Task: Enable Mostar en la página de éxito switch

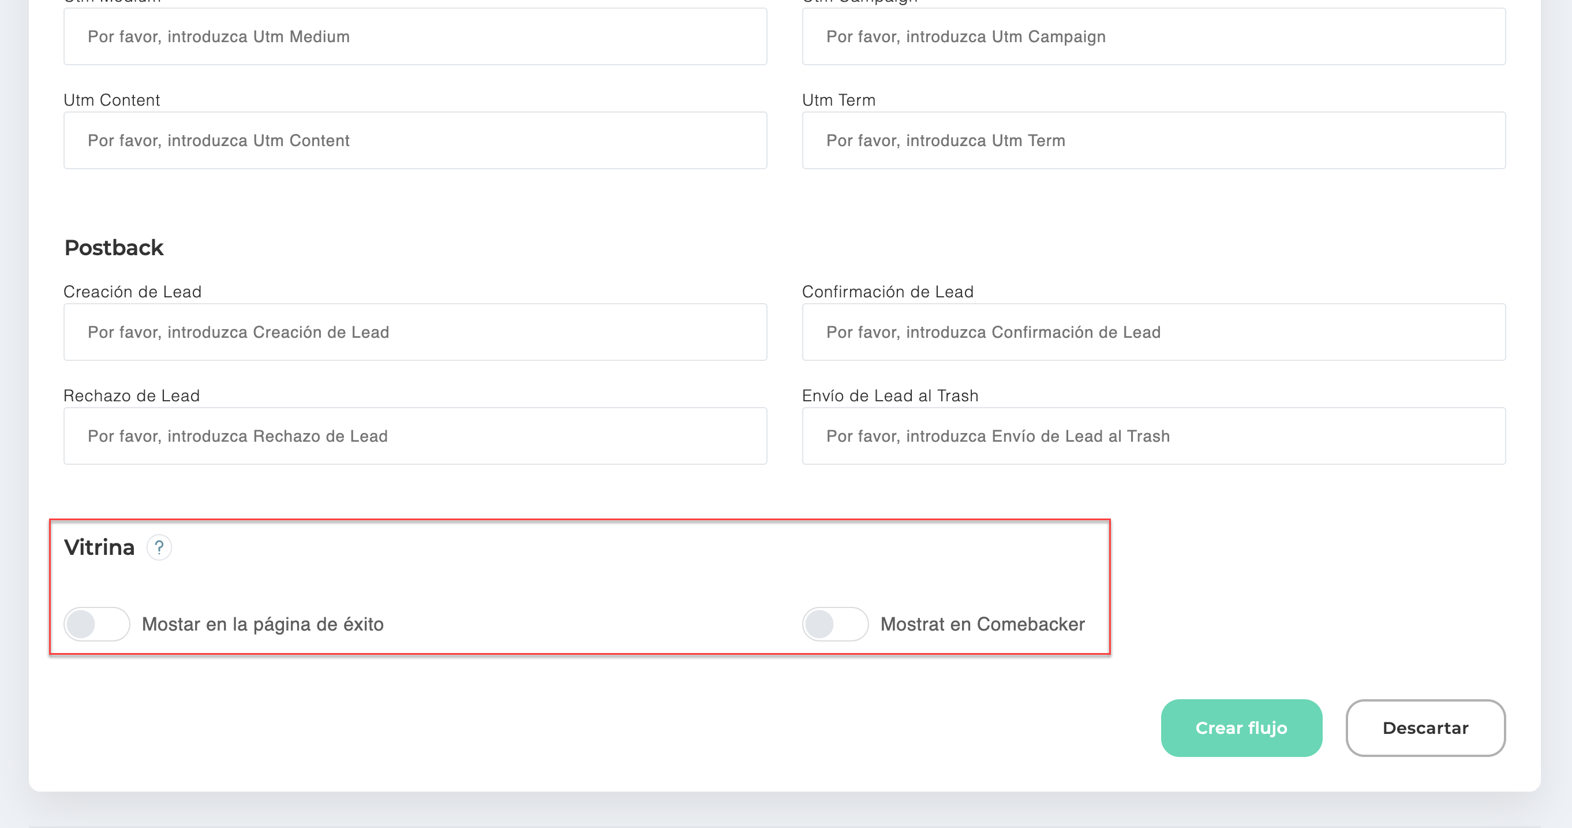Action: 97,624
